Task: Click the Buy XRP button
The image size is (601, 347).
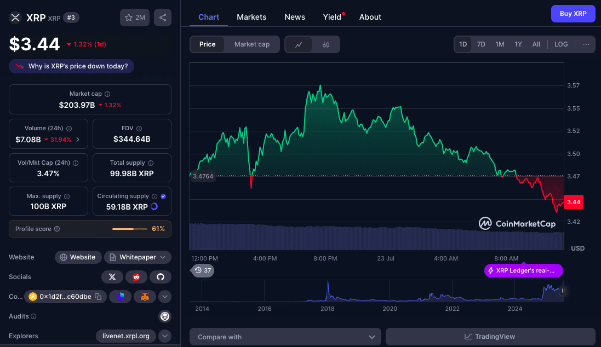Action: (x=573, y=14)
